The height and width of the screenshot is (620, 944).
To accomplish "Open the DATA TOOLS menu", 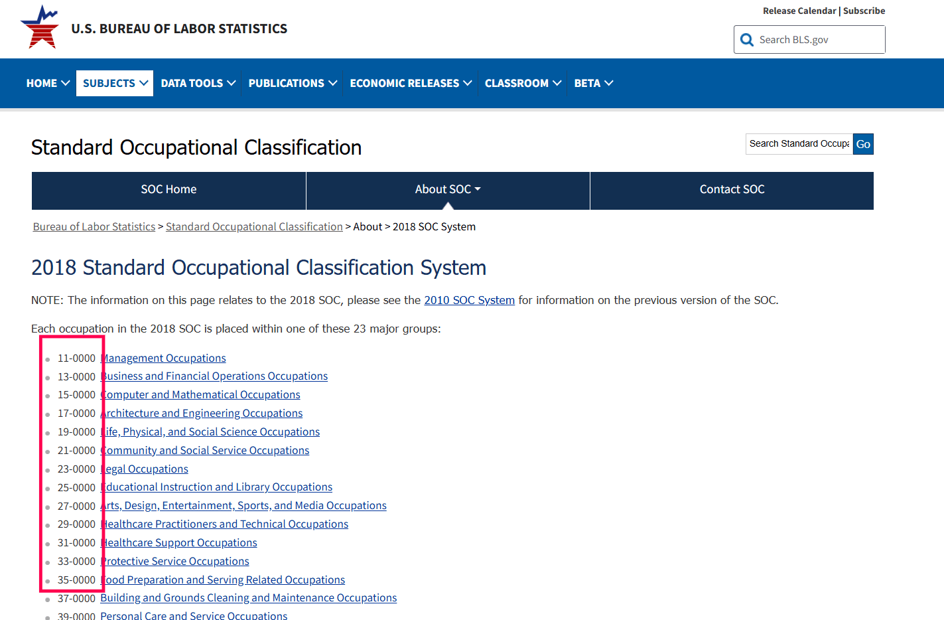I will [x=198, y=83].
